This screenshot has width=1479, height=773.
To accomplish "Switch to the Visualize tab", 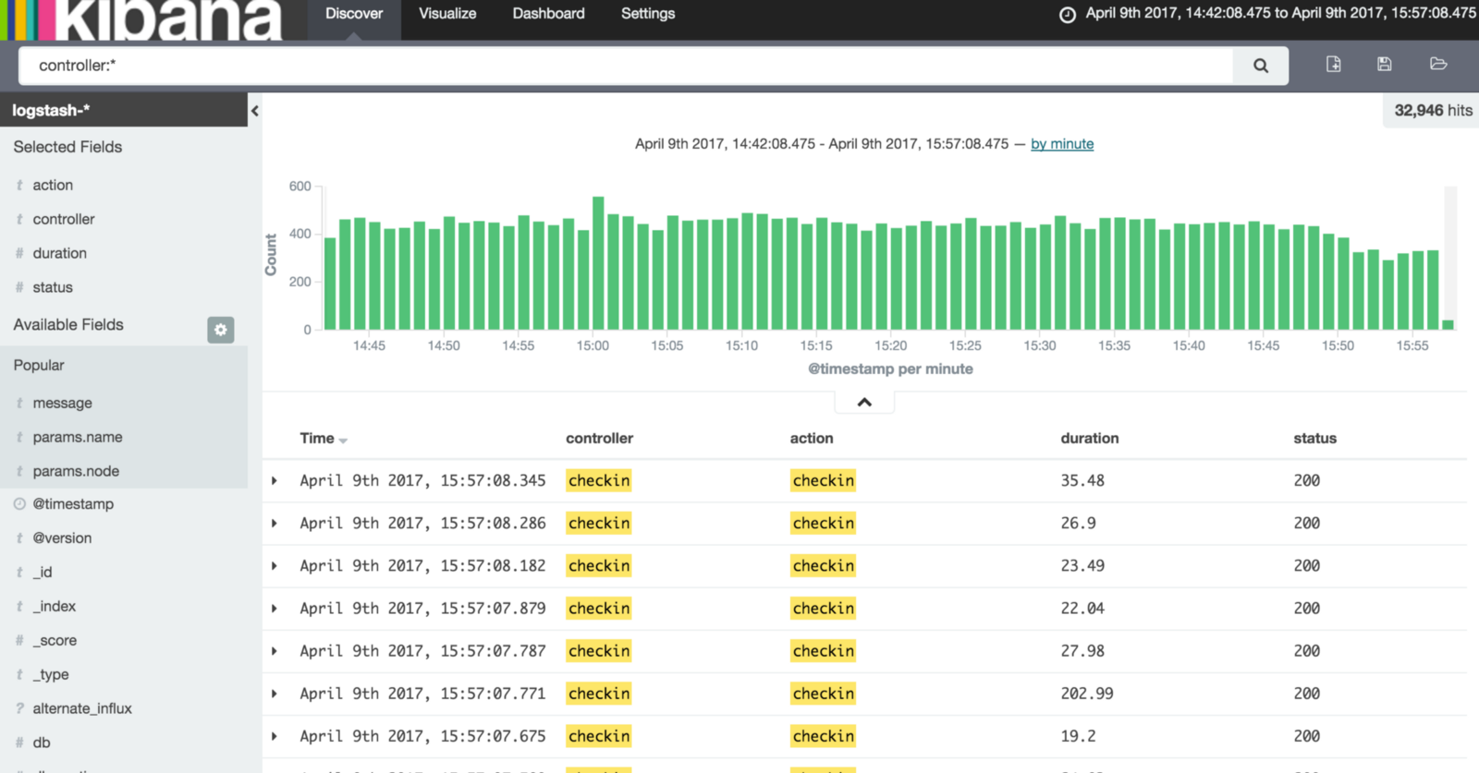I will coord(447,14).
